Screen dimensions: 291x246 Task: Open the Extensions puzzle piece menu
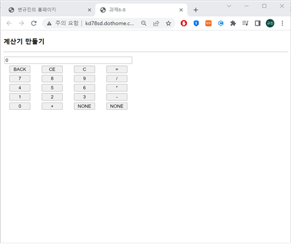233,23
